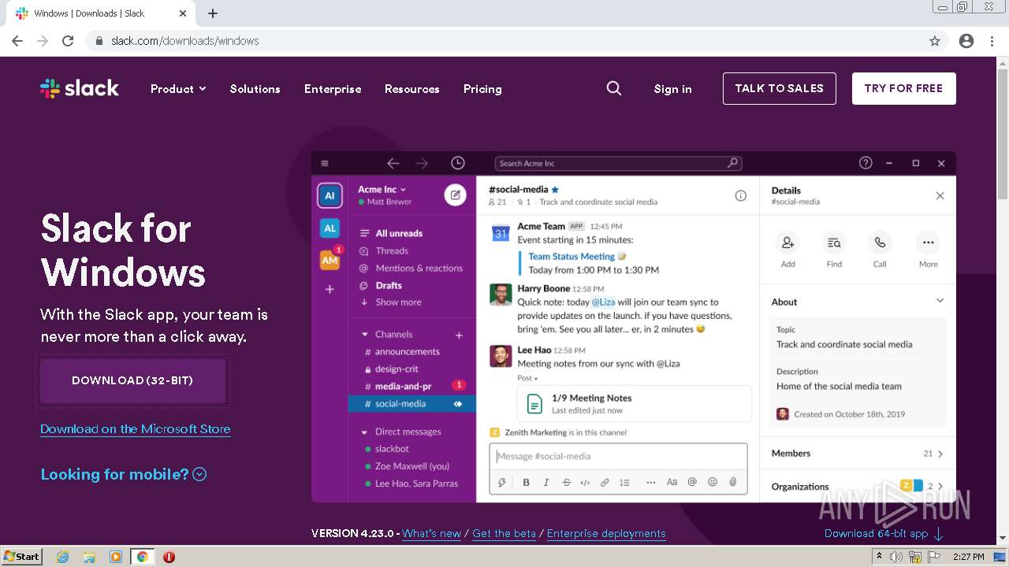Open the Solutions menu item

(x=255, y=89)
